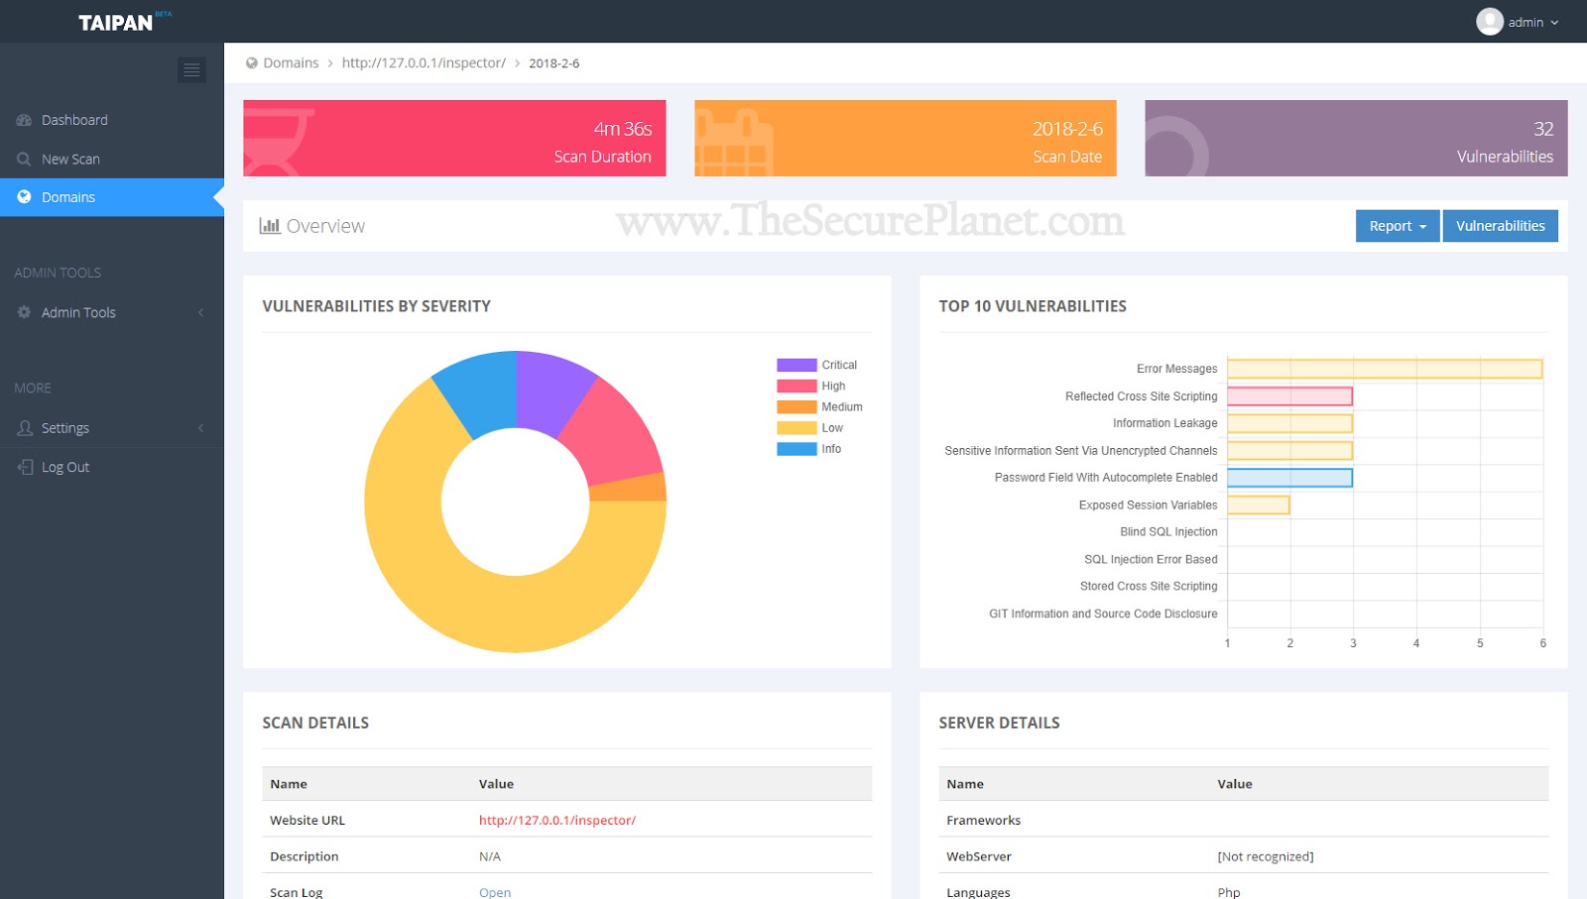Select the Dashboard gauge icon in sidebar
The width and height of the screenshot is (1587, 899).
point(24,119)
